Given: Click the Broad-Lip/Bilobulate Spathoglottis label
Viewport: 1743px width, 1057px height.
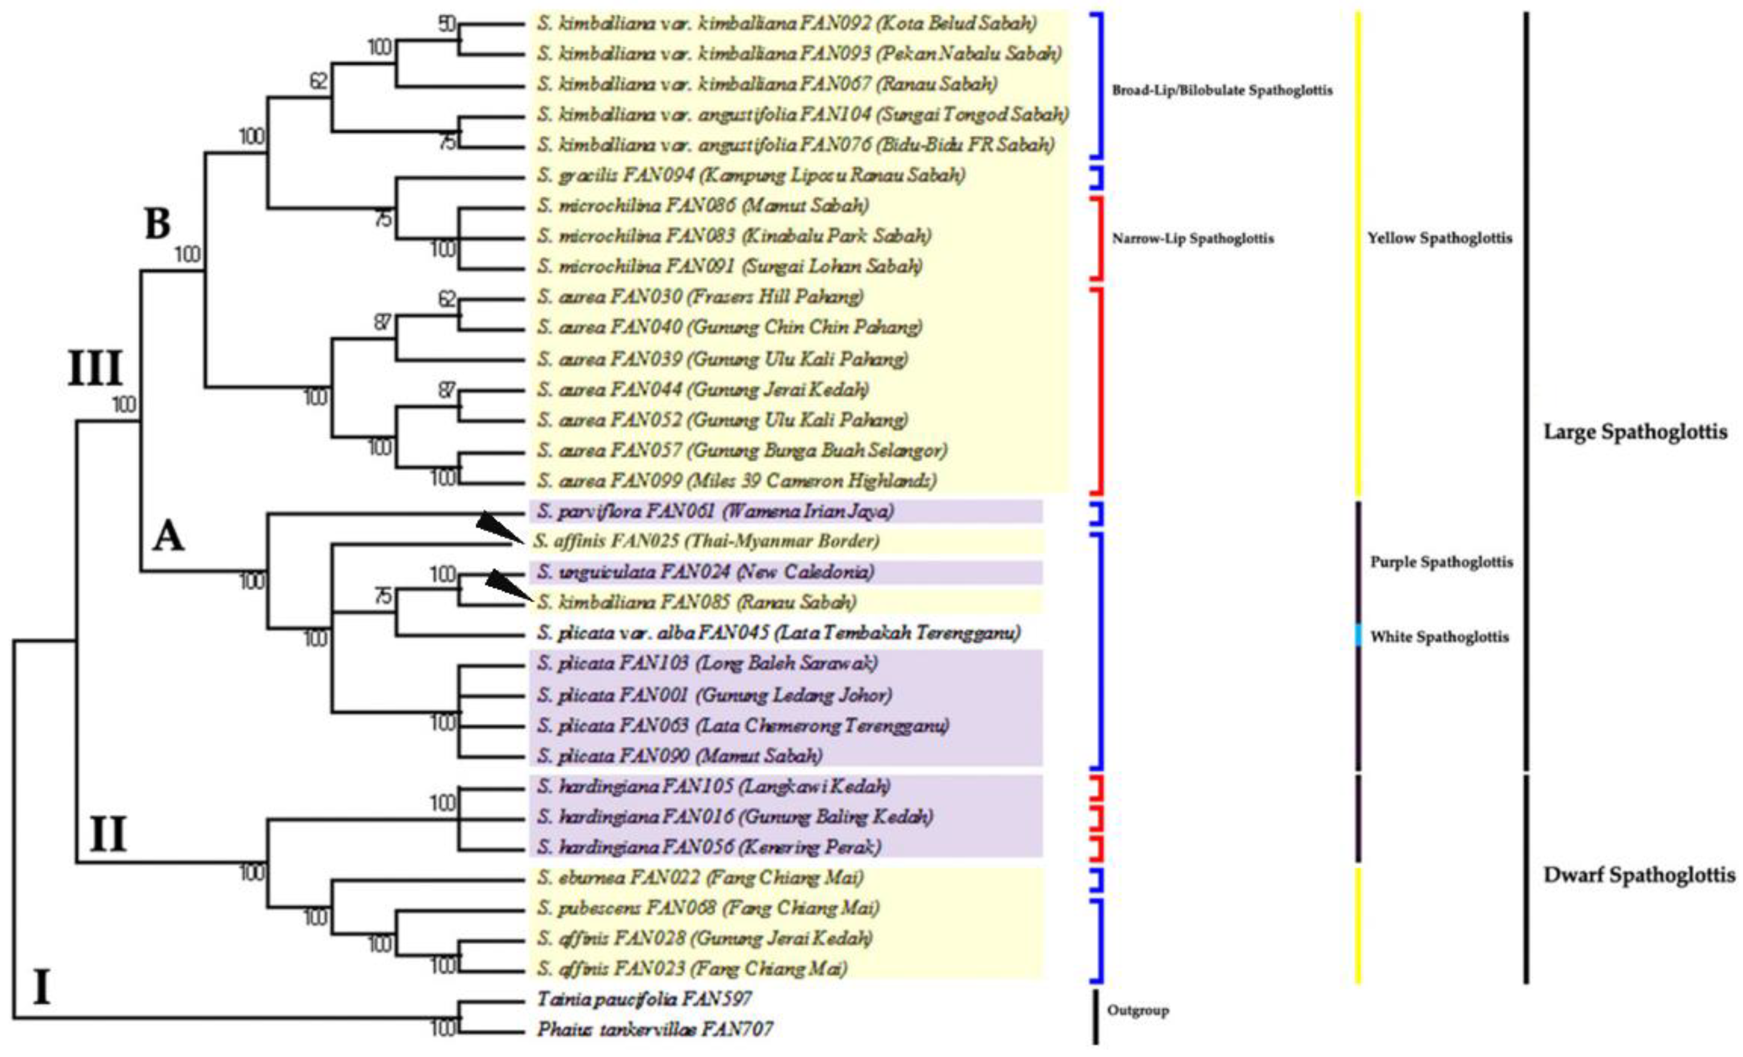Looking at the screenshot, I should pyautogui.click(x=1221, y=91).
